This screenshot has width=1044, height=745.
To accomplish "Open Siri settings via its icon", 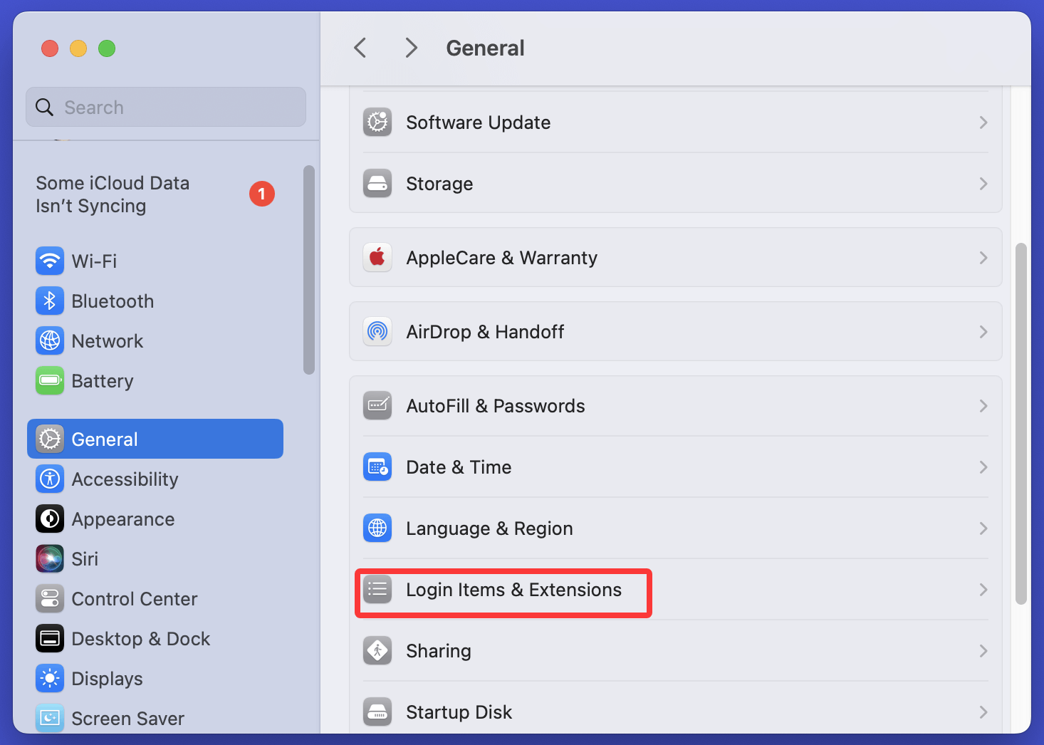I will pyautogui.click(x=49, y=558).
